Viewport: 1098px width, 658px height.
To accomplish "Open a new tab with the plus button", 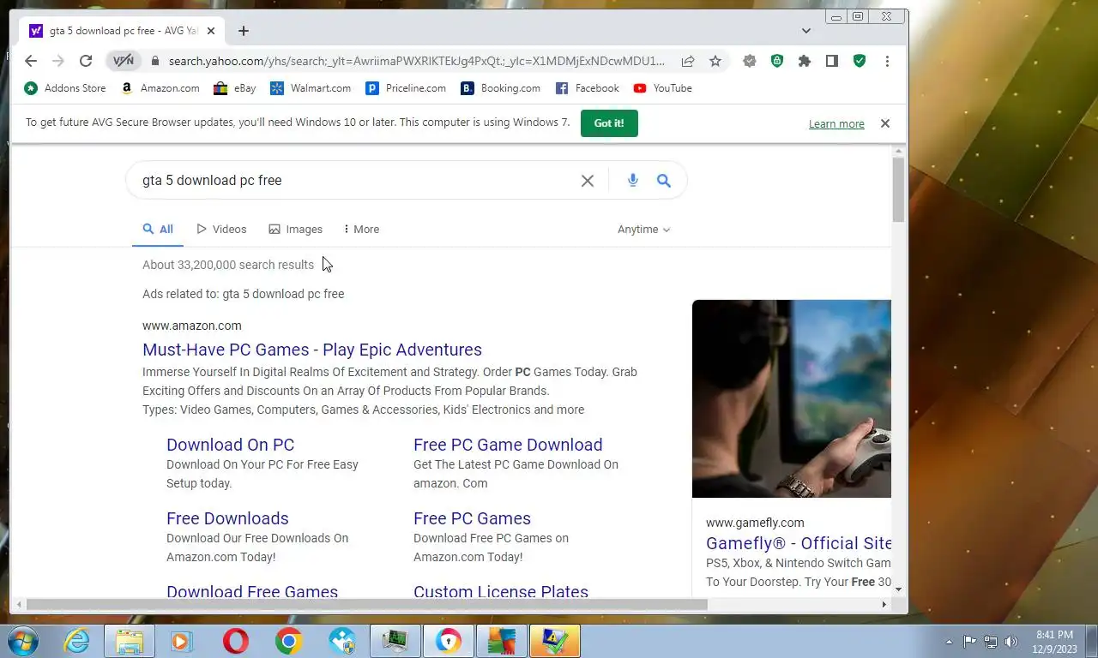I will [244, 31].
